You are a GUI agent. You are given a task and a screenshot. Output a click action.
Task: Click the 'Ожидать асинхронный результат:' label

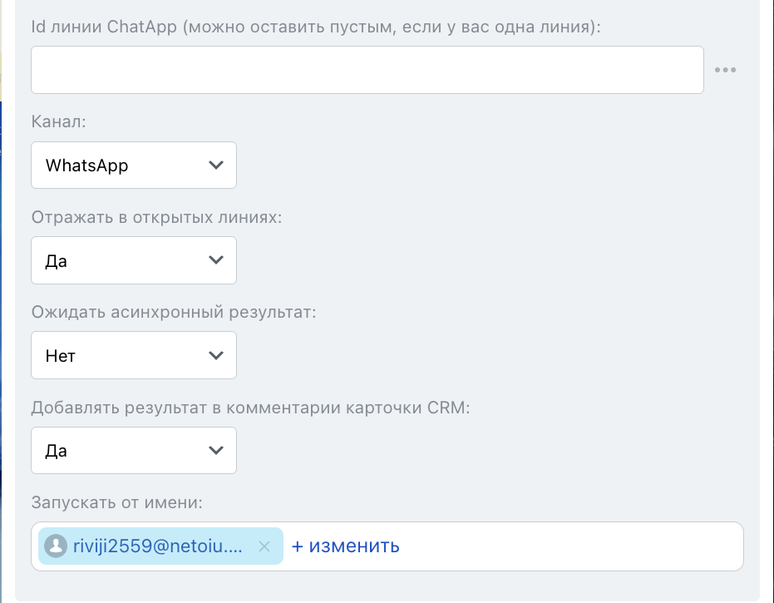click(174, 312)
